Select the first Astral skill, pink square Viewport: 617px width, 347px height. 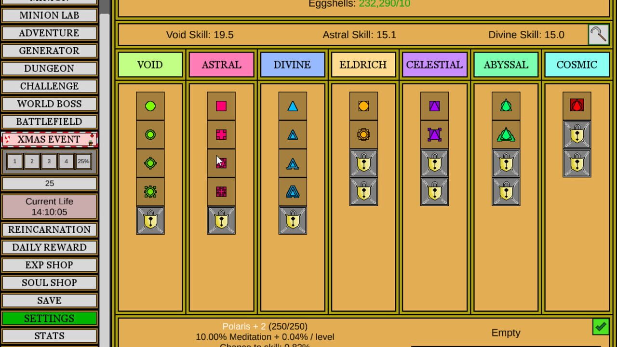[x=221, y=106]
